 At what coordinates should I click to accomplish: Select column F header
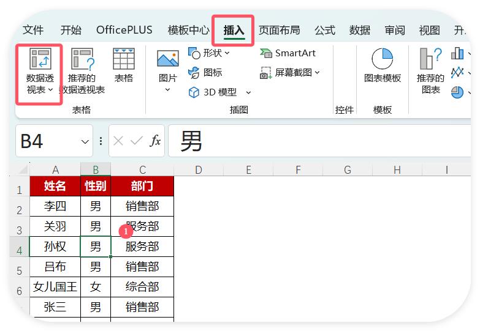click(x=298, y=169)
